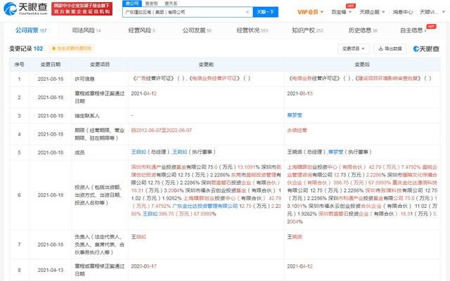
Task: Open first 王自如 (总经理) link in row 5
Action: pyautogui.click(x=139, y=152)
